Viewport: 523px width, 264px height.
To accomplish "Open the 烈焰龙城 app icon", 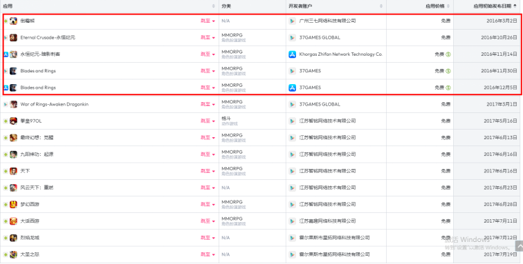I will (x=13, y=238).
